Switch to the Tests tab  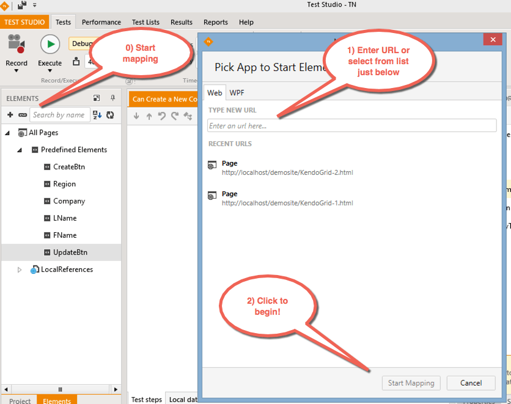point(63,22)
